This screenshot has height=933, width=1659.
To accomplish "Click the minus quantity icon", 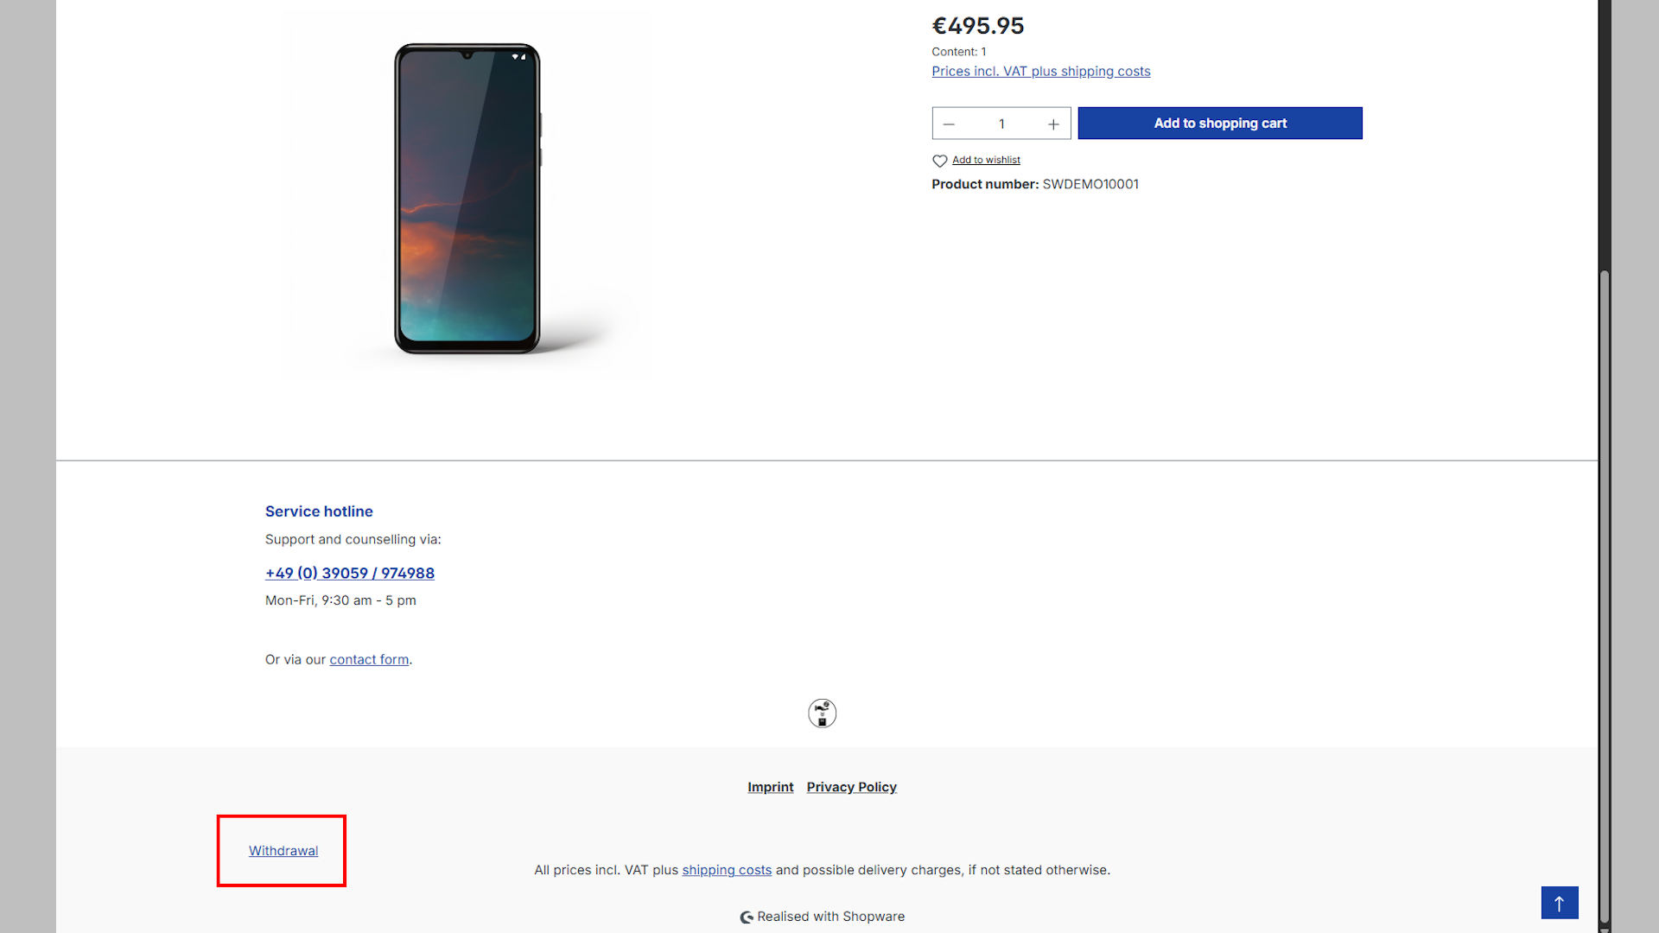I will [x=949, y=124].
